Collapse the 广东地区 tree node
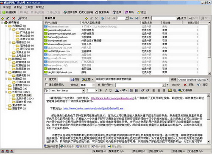The width and height of the screenshot is (212, 155). click(10, 29)
